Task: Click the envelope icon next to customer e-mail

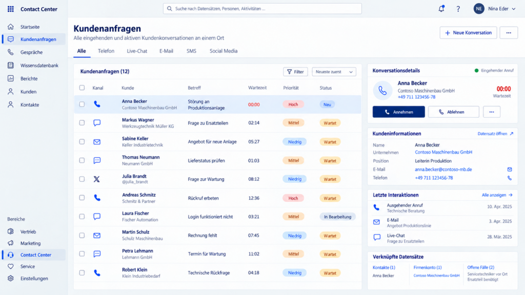Action: coord(509,170)
